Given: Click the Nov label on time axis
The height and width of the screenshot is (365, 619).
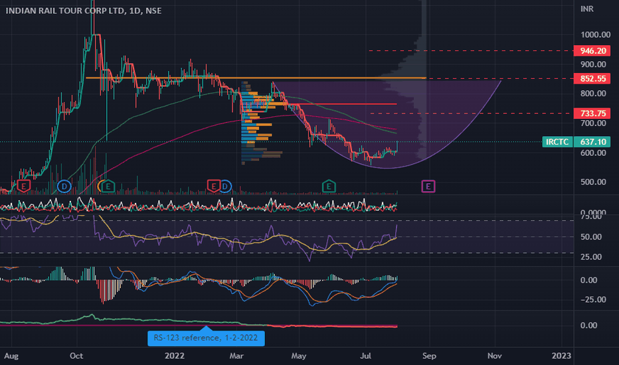Looking at the screenshot, I should pyautogui.click(x=495, y=356).
